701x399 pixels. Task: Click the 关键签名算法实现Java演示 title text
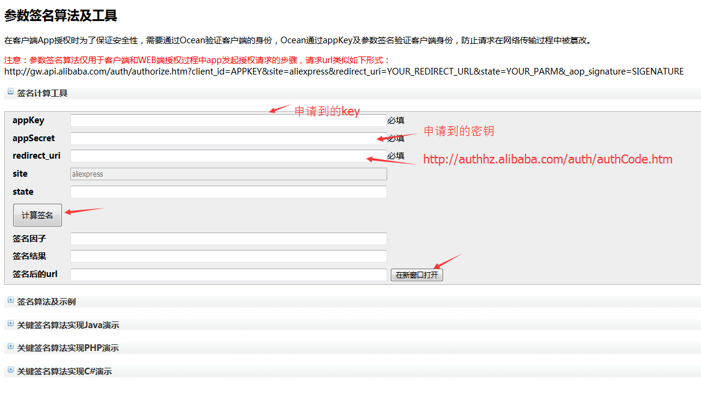click(68, 325)
